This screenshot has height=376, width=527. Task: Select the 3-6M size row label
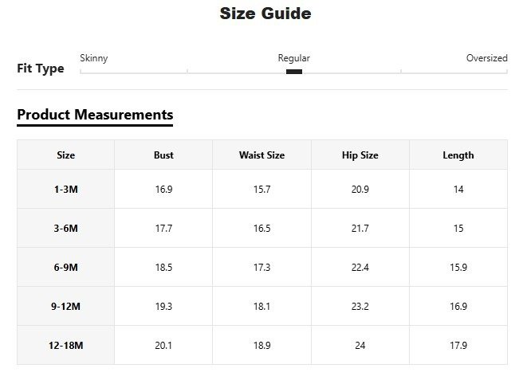click(66, 229)
